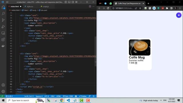Open the Accounts menu in VS Code
Viewport: 183px width, 103px height.
coord(3,85)
